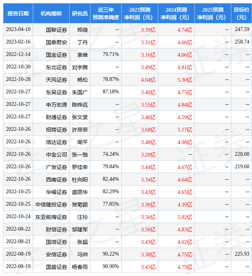Viewport: 252px width, 276px height.
Task: Click the 目标价 column header
Action: [x=241, y=14]
